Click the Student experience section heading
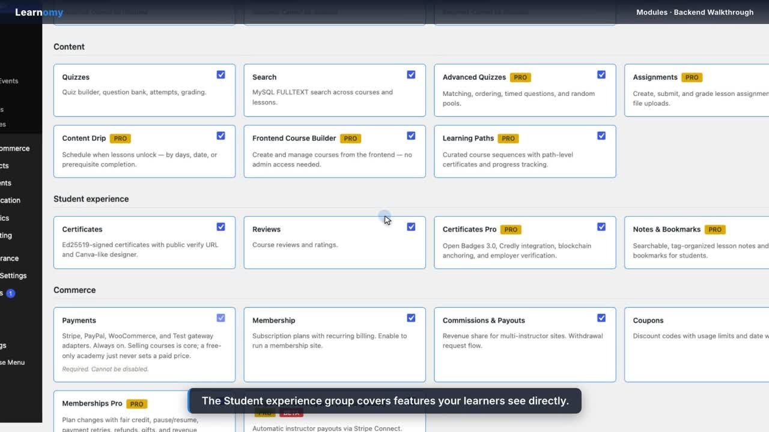Viewport: 769px width, 432px height. (x=91, y=199)
